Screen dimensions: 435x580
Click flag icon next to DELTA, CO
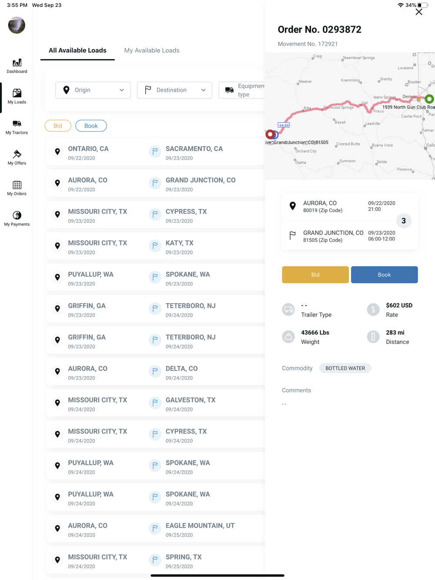[x=155, y=371]
